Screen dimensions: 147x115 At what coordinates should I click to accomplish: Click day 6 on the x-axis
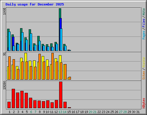point(31,112)
